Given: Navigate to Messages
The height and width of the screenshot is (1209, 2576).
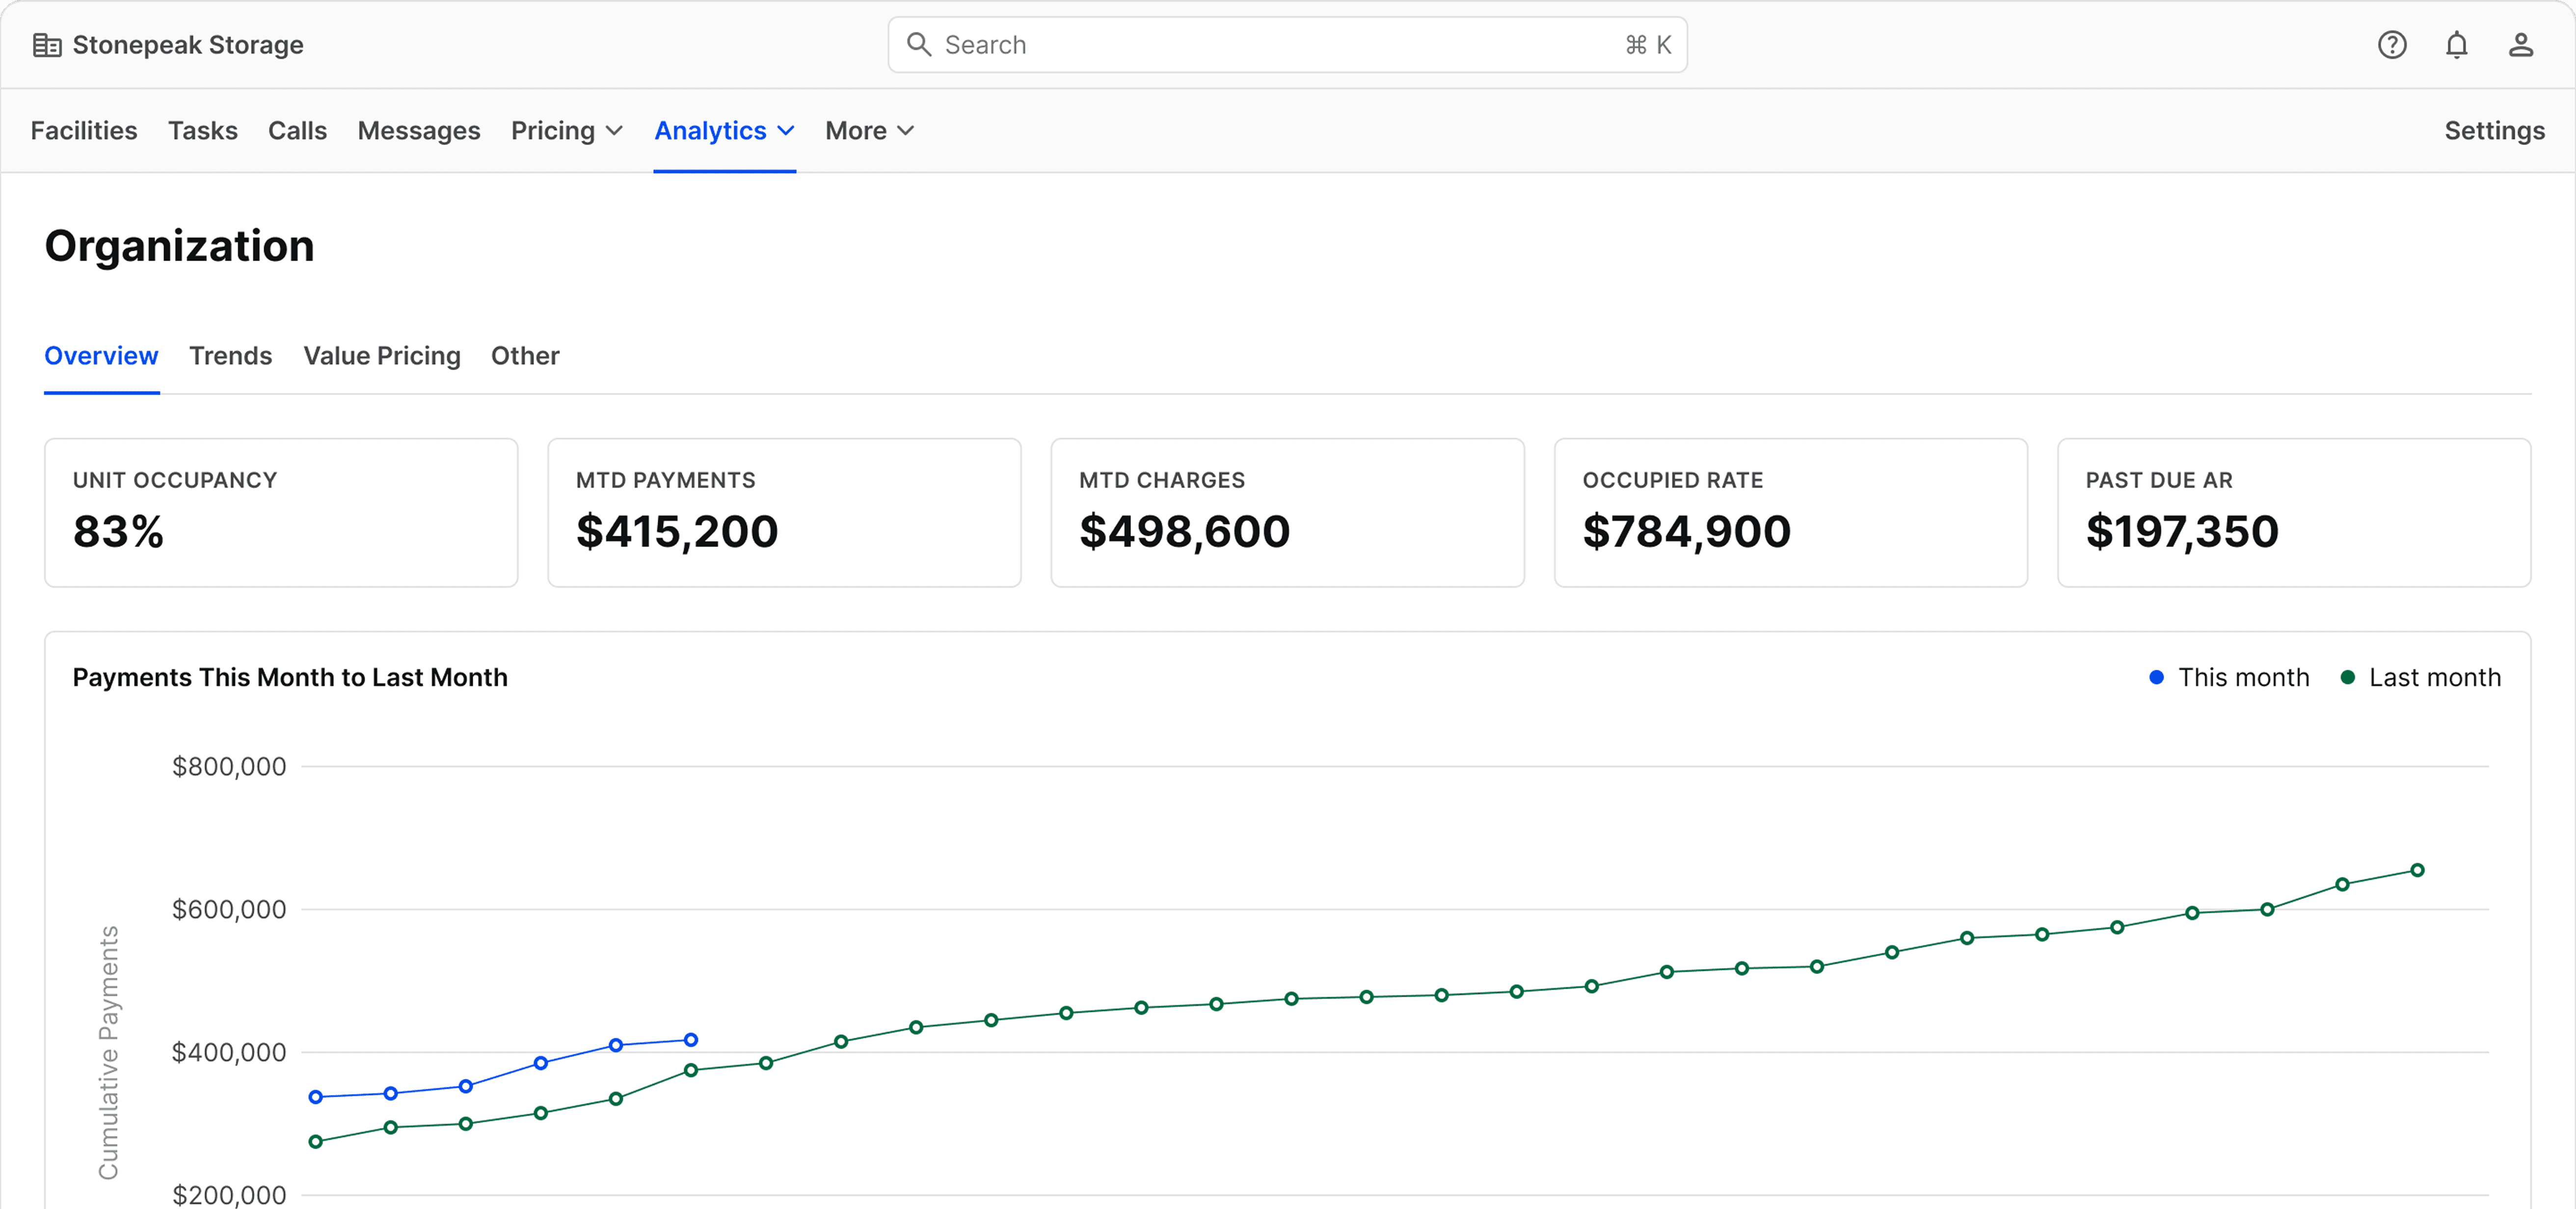Looking at the screenshot, I should point(418,131).
